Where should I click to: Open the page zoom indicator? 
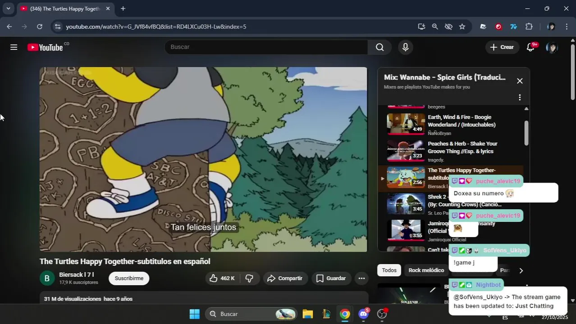click(x=435, y=27)
